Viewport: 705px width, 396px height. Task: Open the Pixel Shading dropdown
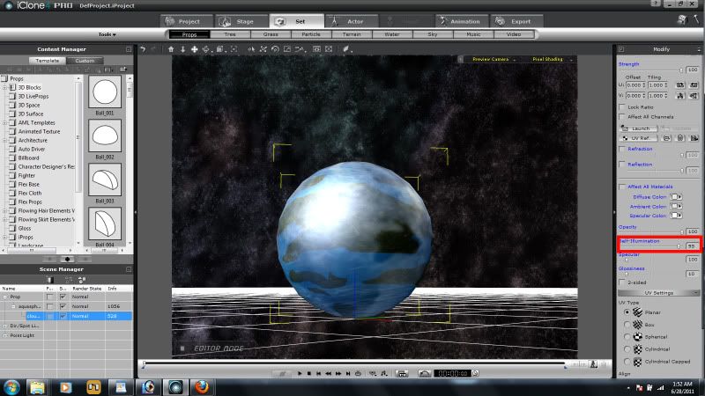tap(553, 59)
